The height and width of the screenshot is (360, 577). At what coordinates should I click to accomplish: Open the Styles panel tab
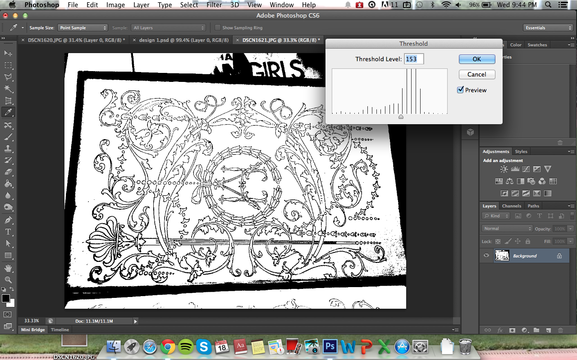(521, 152)
